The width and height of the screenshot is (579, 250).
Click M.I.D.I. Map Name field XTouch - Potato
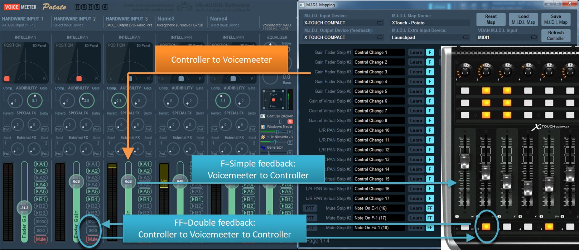[x=430, y=23]
